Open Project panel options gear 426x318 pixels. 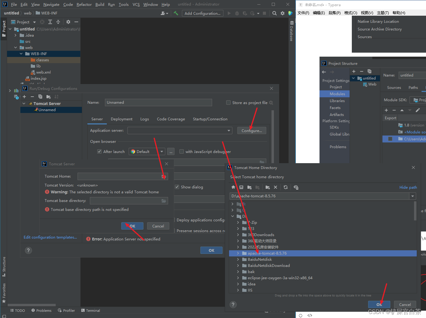pos(68,22)
